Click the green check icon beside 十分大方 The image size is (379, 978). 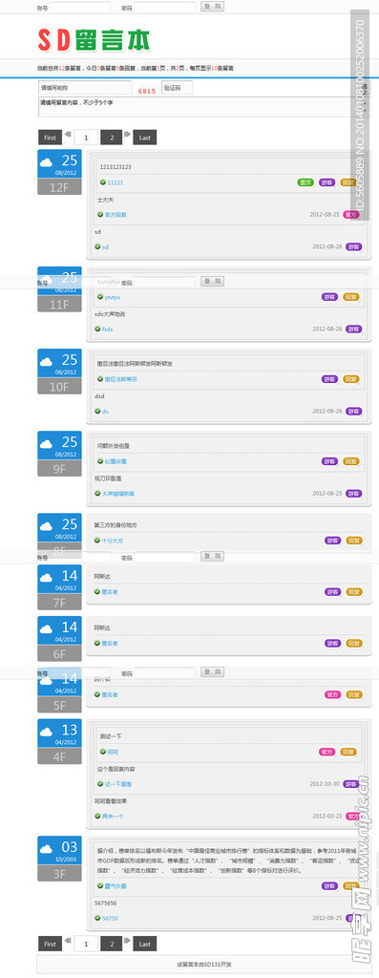(x=97, y=541)
